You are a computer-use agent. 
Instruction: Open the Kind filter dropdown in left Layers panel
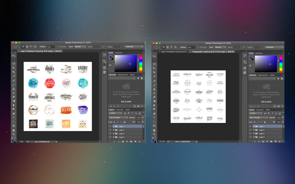coord(115,113)
